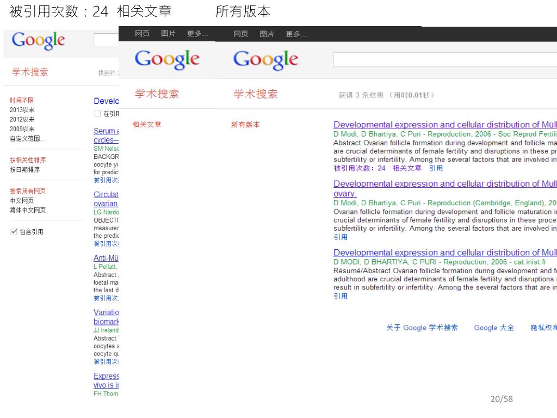Focus the search box in the left window
The height and width of the screenshot is (418, 557).
point(106,40)
